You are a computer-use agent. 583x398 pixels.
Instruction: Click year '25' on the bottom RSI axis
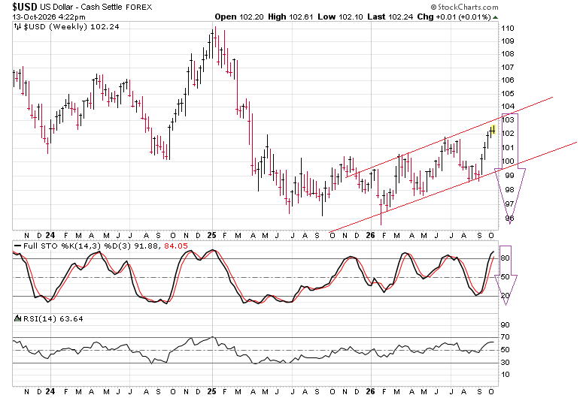(212, 391)
